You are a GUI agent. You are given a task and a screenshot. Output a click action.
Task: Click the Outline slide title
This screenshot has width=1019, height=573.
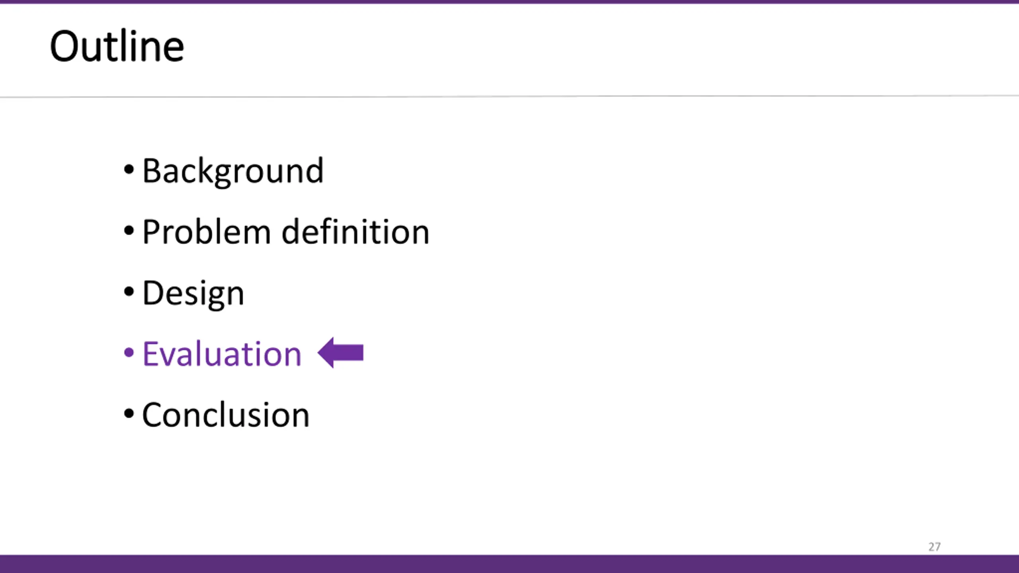(117, 47)
